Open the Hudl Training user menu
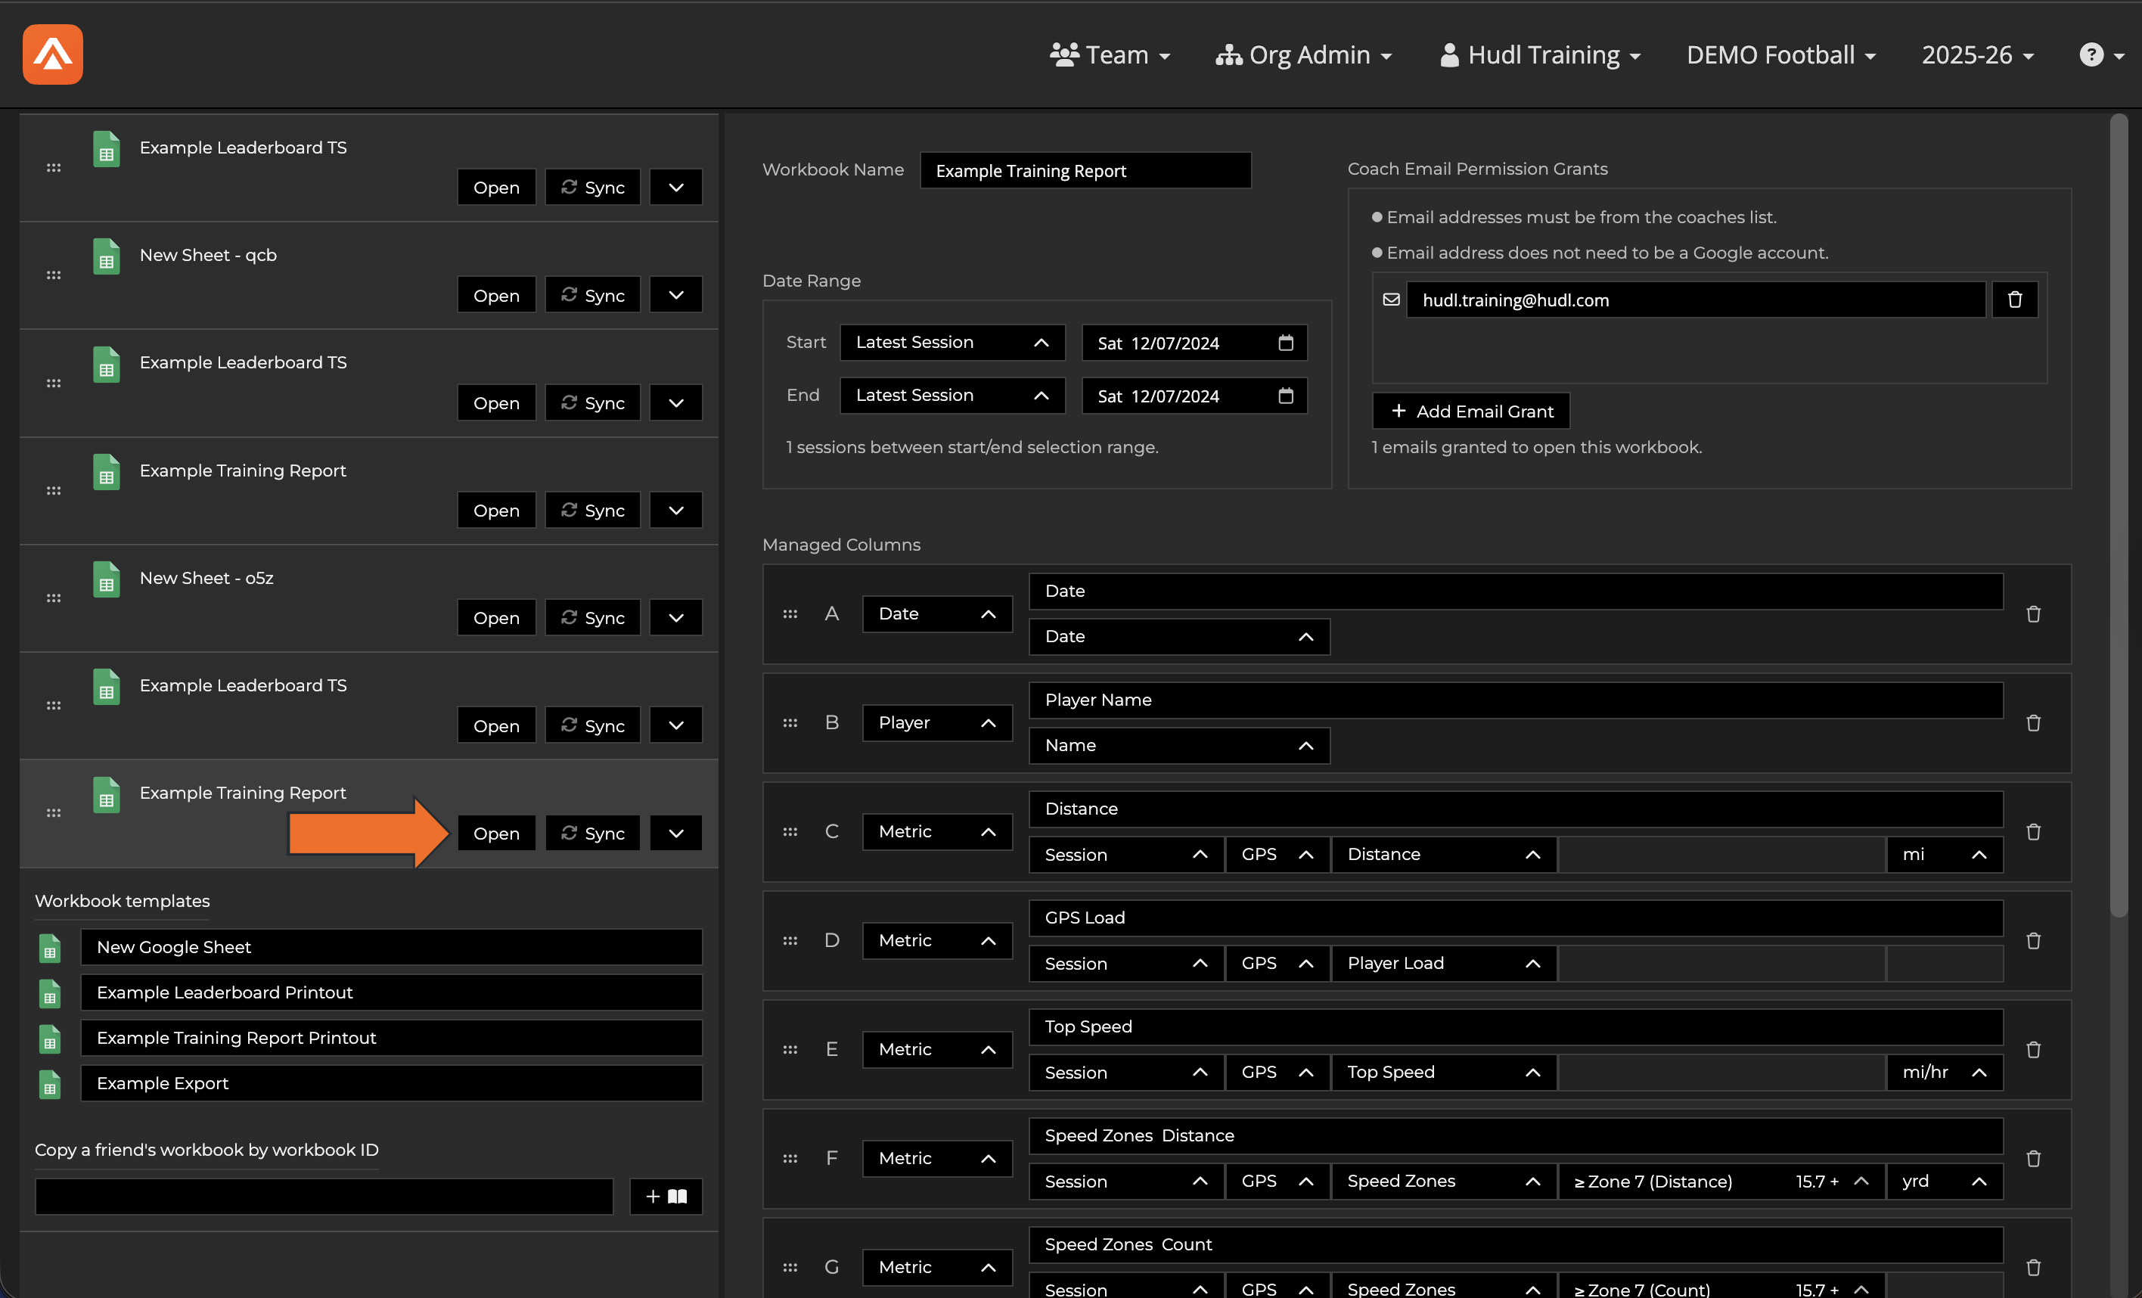 point(1541,54)
